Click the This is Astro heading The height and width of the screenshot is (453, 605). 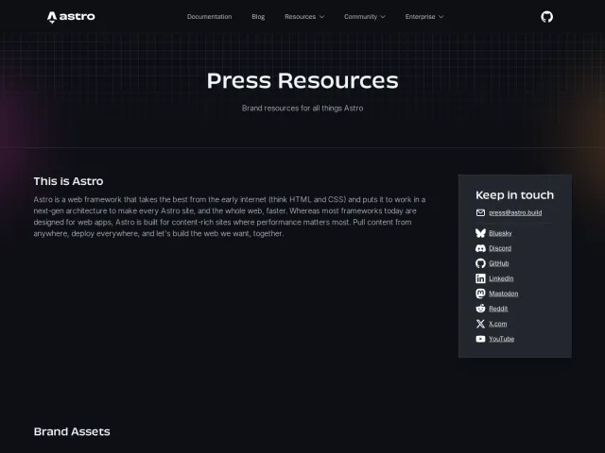coord(68,181)
